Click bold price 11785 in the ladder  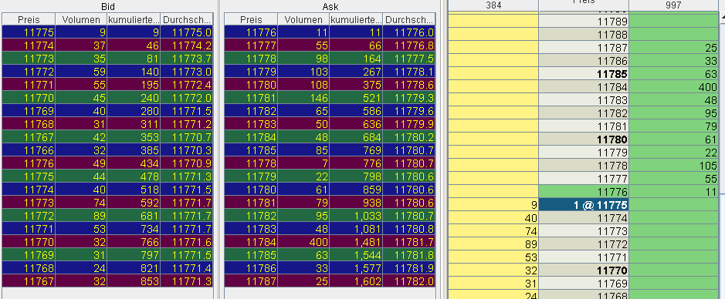pos(584,74)
